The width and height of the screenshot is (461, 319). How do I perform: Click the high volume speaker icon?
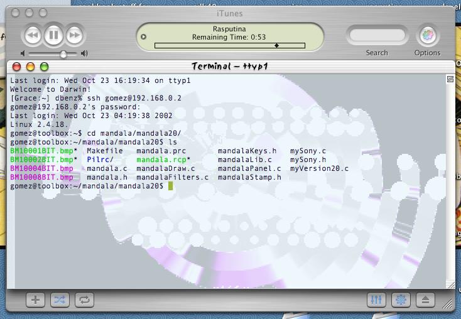pos(84,53)
